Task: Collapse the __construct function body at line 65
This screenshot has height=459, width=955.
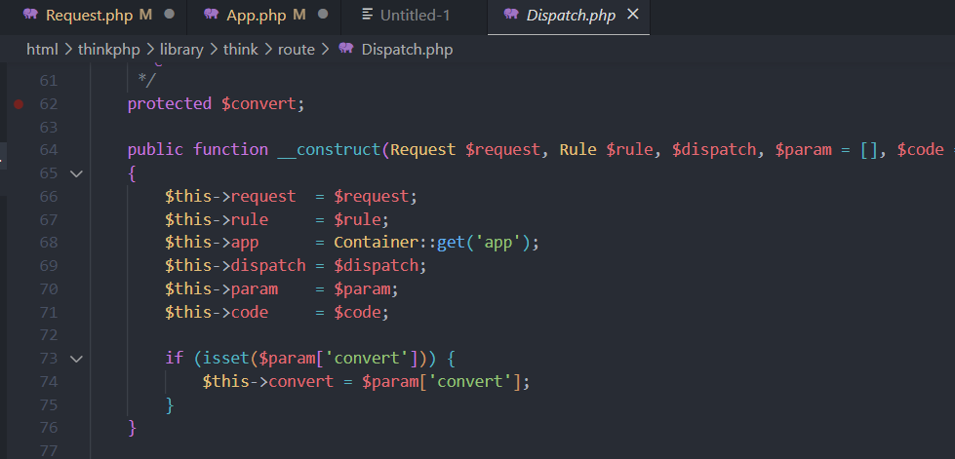Action: (x=77, y=172)
